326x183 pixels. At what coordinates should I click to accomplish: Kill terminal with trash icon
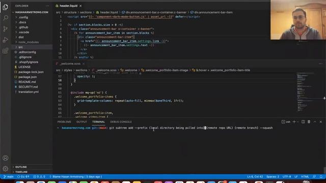pyautogui.click(x=309, y=122)
